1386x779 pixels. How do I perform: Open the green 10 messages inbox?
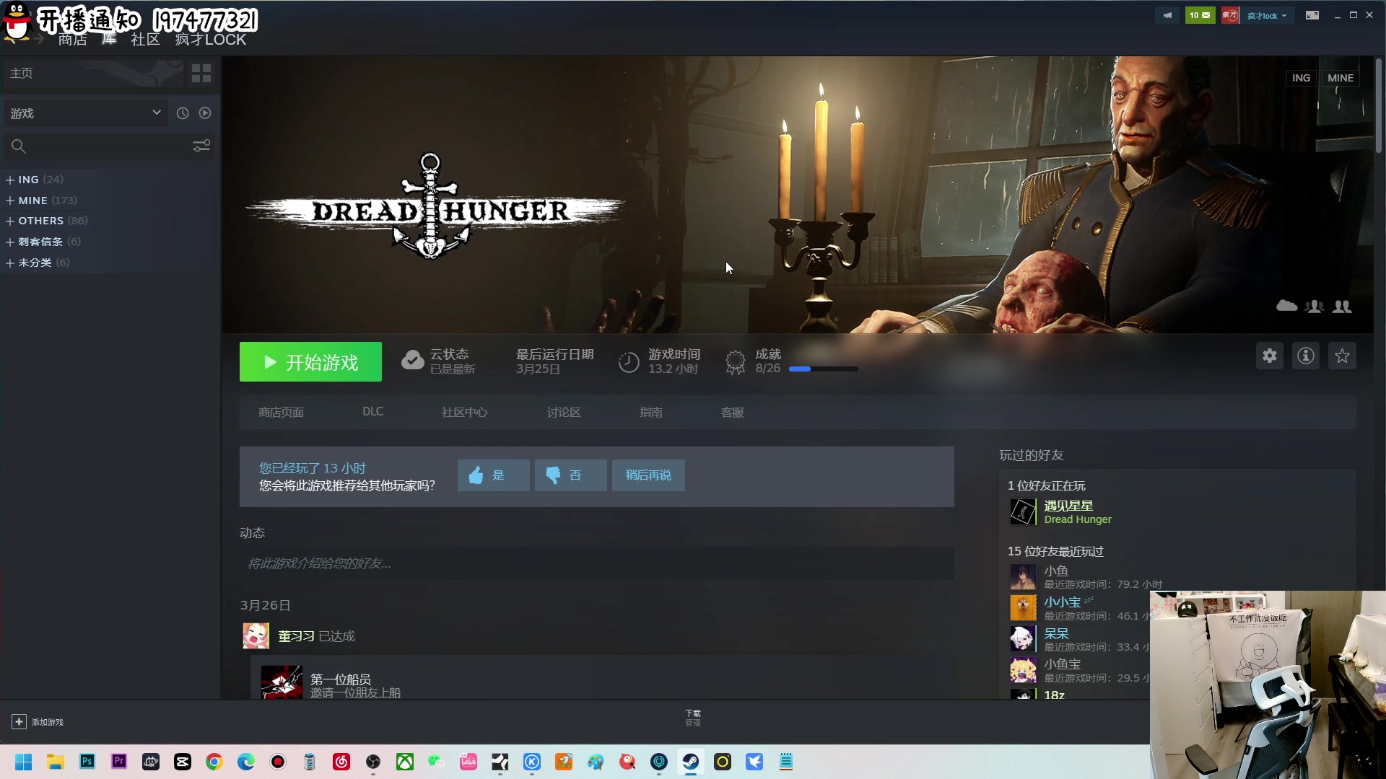coord(1200,15)
